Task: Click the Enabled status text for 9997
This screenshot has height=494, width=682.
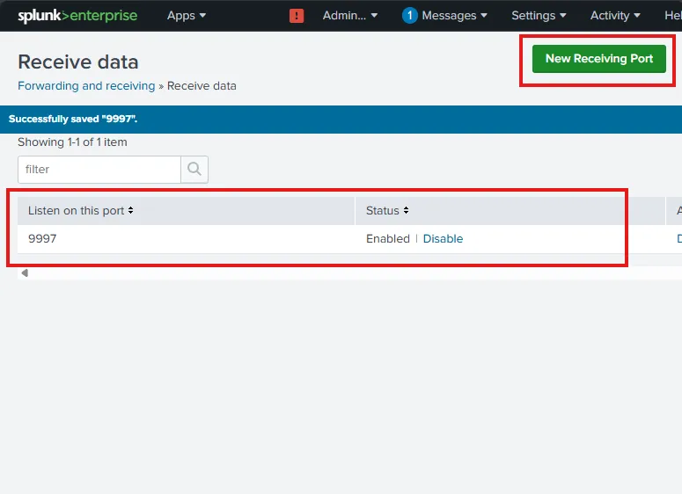Action: click(387, 239)
